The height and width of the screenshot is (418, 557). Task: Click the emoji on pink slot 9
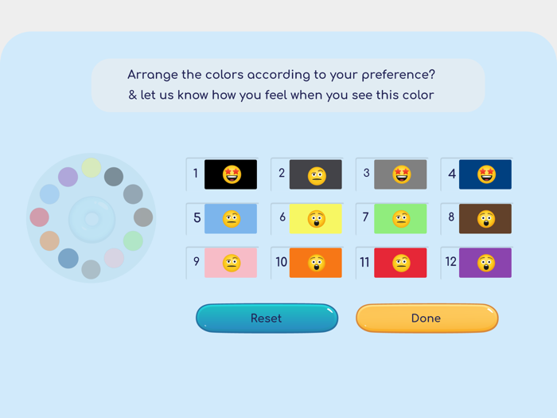tap(232, 263)
